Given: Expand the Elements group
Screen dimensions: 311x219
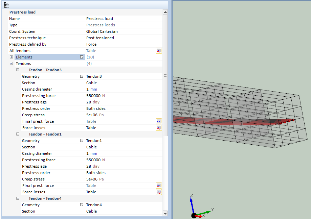Looking at the screenshot, I should click(x=11, y=57).
